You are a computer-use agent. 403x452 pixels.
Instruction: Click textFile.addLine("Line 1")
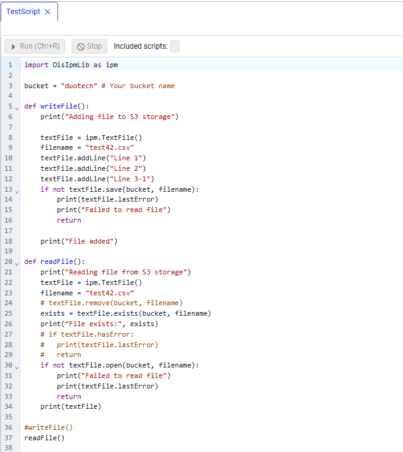tap(93, 158)
